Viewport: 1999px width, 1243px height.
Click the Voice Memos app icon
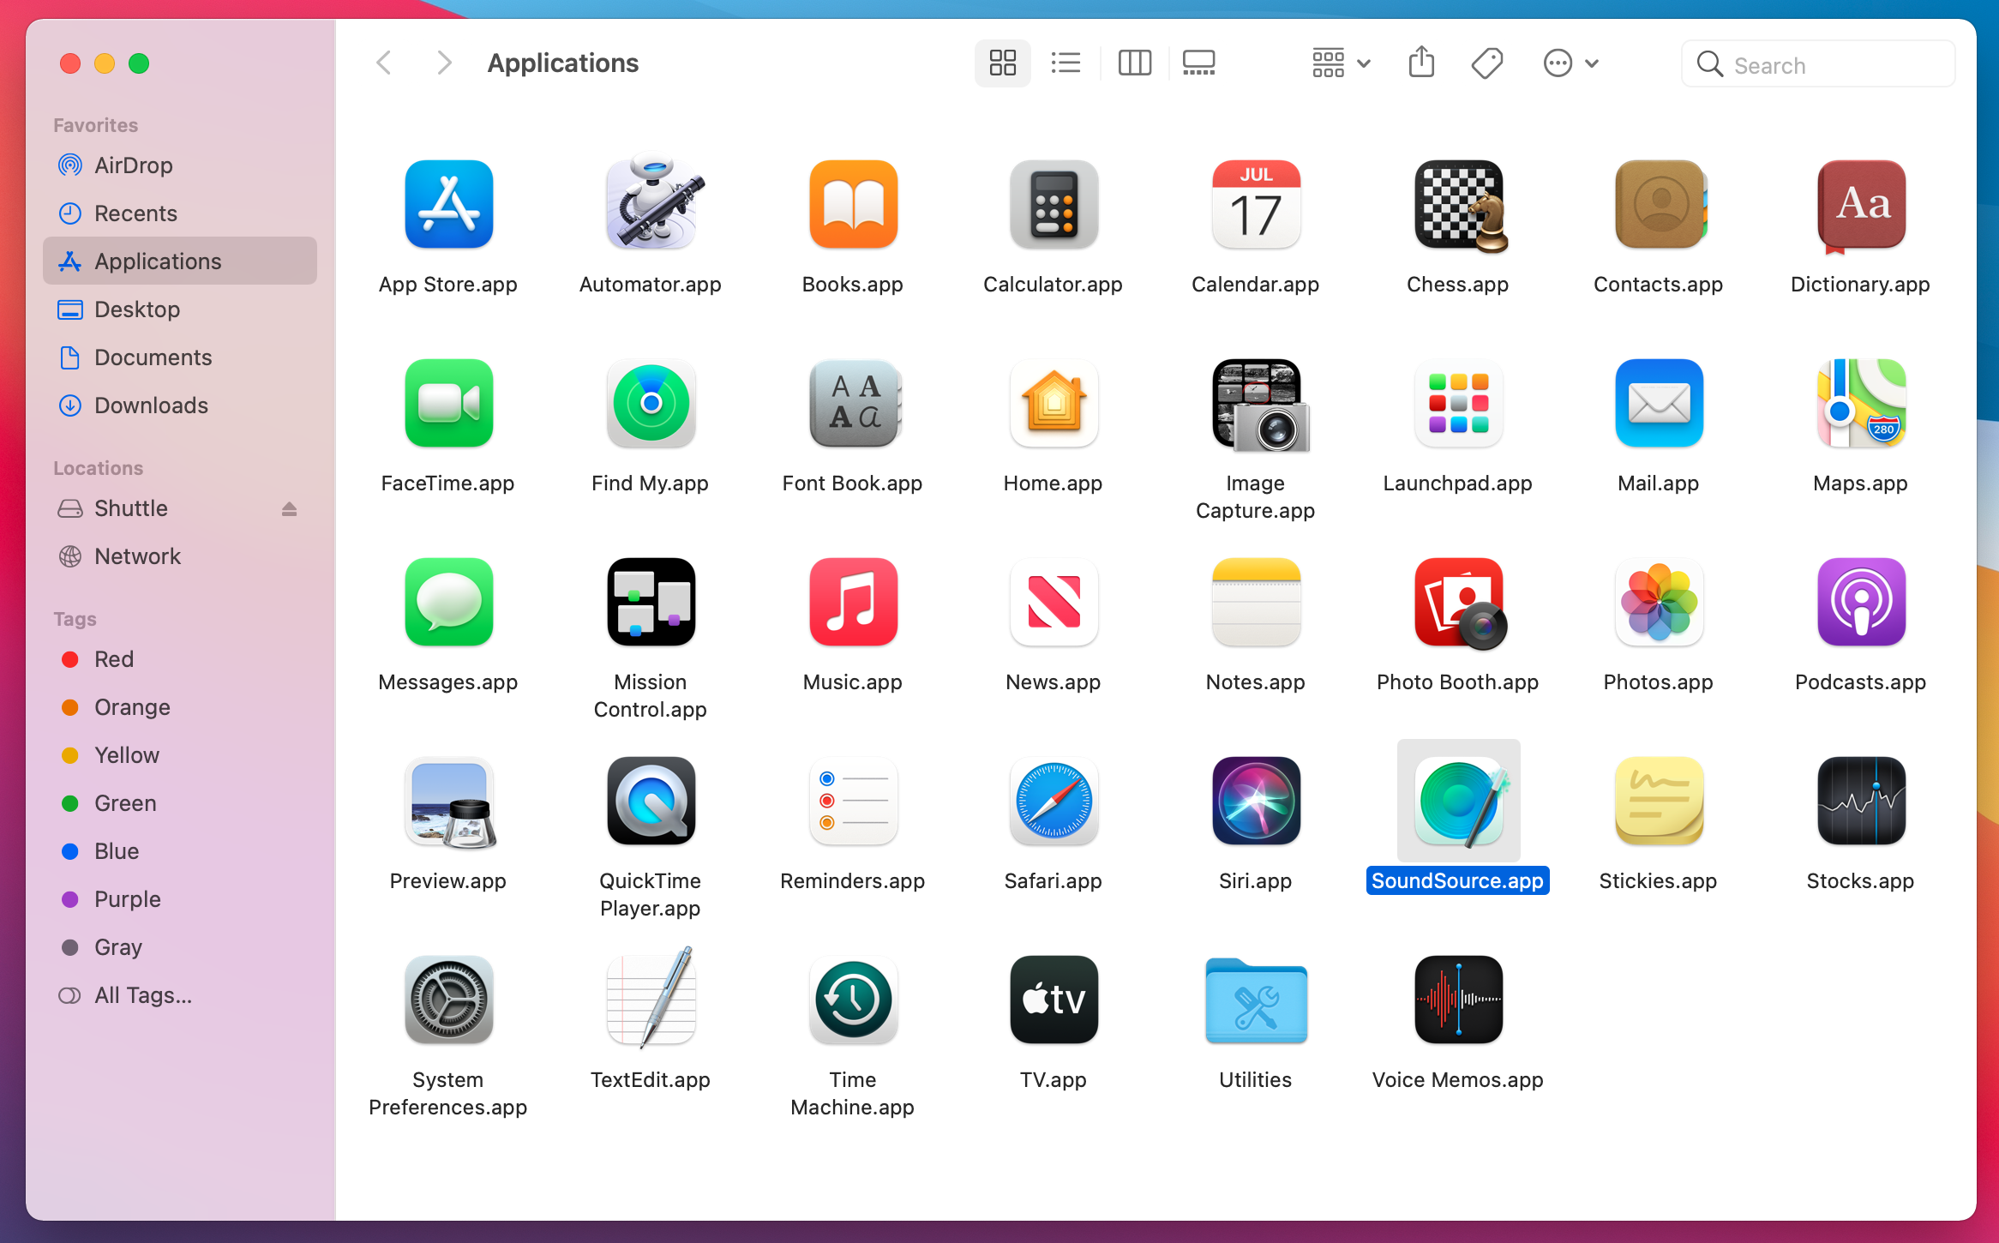point(1458,1000)
